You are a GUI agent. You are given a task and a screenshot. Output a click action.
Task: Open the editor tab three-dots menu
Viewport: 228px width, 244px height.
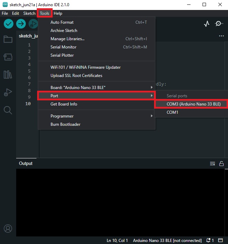pos(221,36)
